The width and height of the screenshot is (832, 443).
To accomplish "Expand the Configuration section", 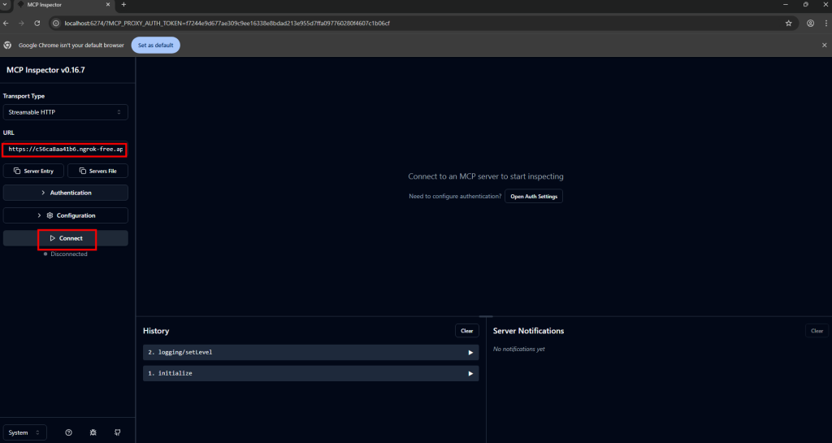I will coord(65,215).
